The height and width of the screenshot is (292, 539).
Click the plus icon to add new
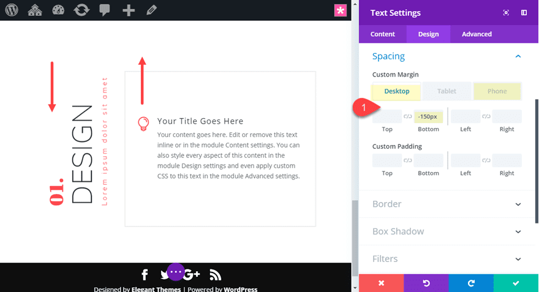coord(129,10)
